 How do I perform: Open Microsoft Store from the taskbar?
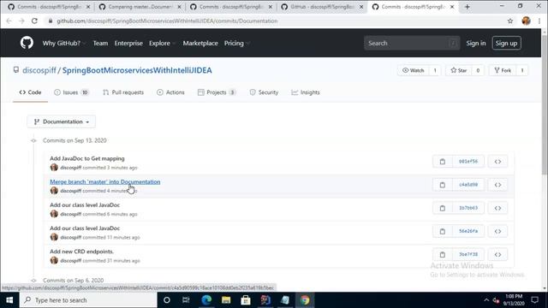click(x=246, y=300)
